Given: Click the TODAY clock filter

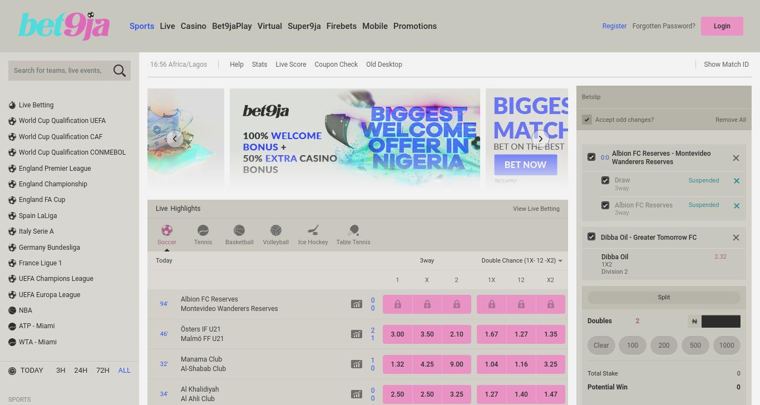Looking at the screenshot, I should click(26, 371).
